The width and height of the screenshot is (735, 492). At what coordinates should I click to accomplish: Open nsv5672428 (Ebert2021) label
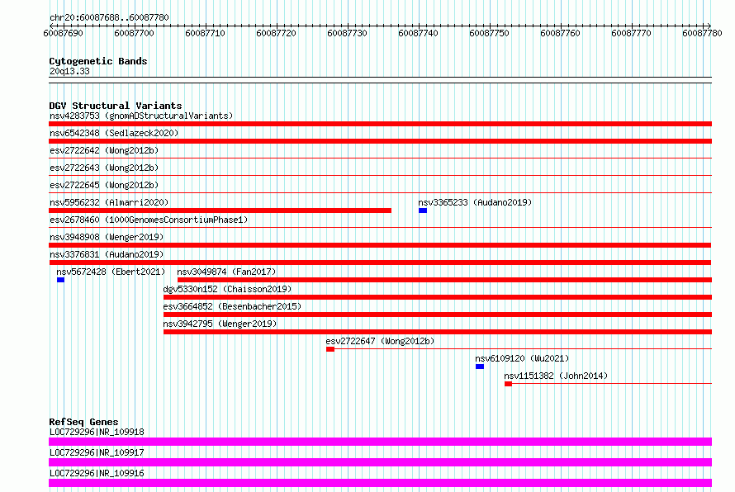coord(111,272)
